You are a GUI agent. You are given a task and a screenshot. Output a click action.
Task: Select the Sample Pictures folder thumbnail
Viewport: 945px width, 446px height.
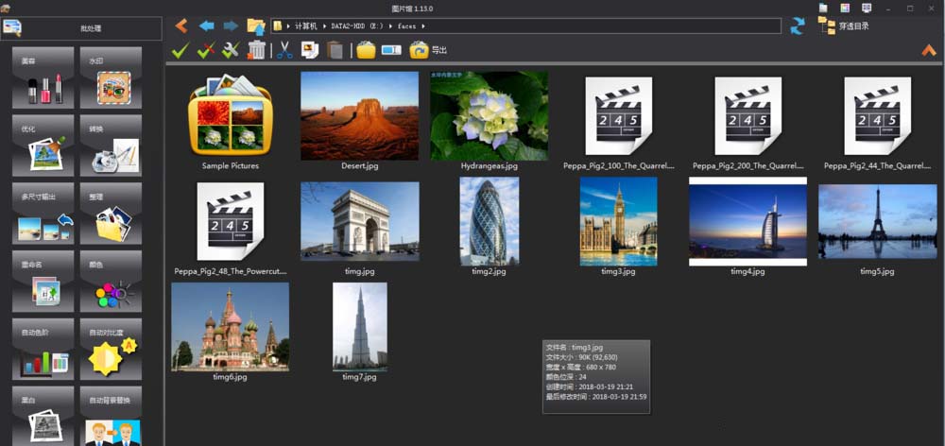coord(231,114)
